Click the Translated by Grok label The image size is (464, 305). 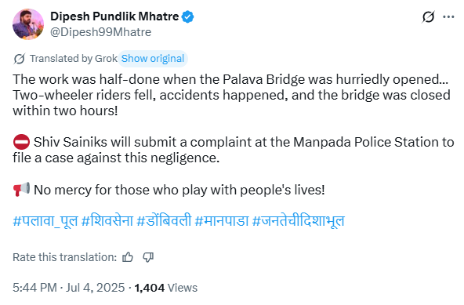pos(74,59)
